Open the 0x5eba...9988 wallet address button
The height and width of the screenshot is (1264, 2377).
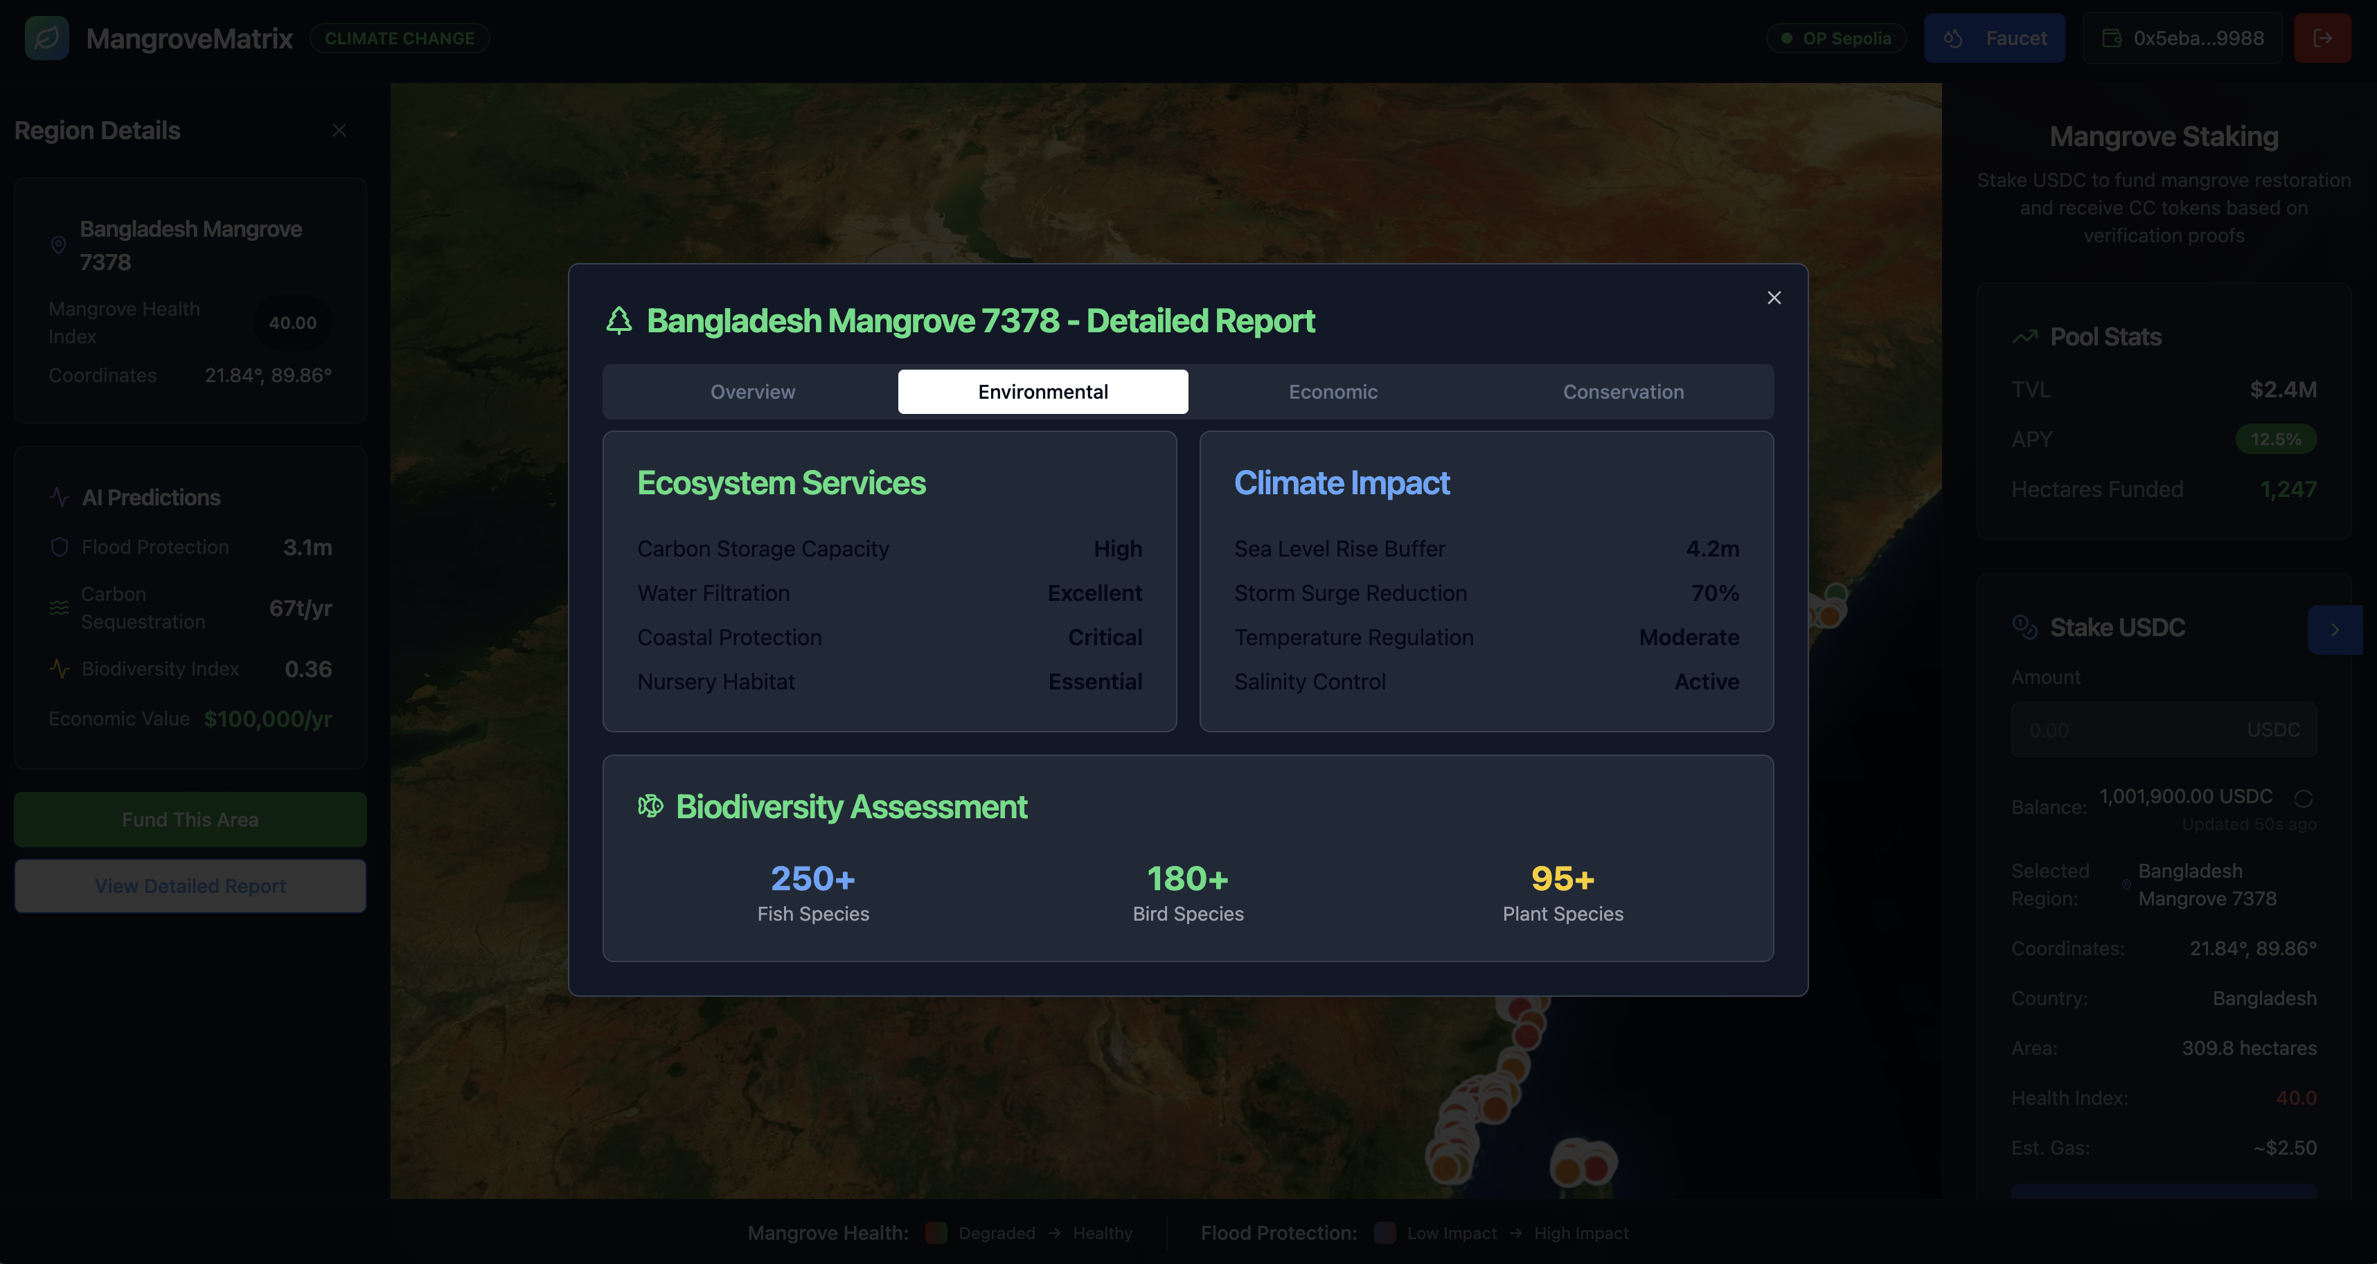tap(2182, 38)
